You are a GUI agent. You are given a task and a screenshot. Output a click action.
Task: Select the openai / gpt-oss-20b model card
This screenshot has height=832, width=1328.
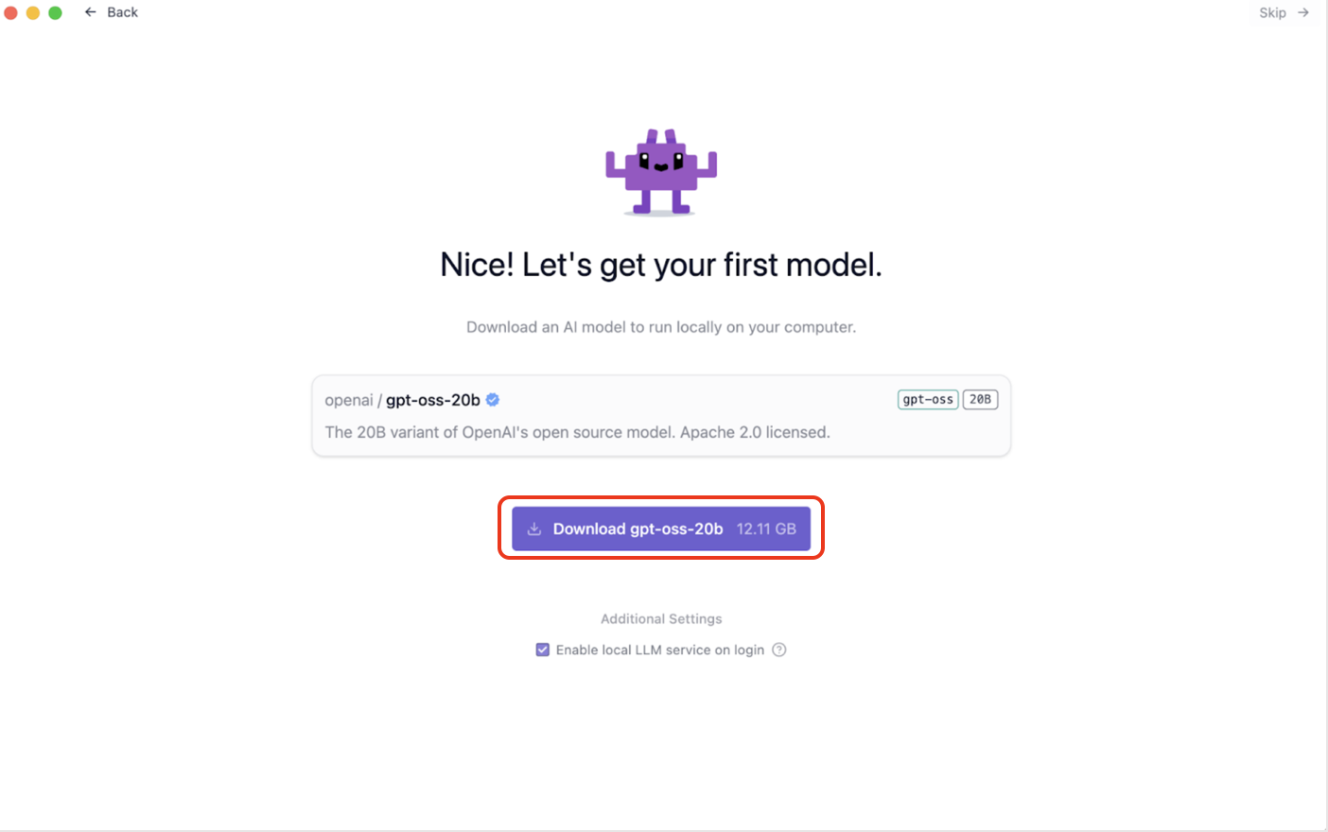(661, 416)
